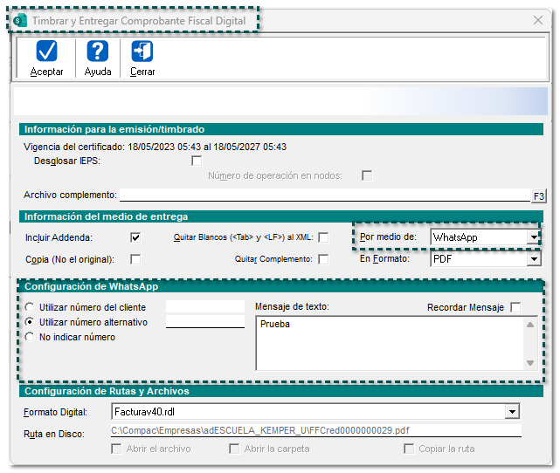Open the Por medio de dropdown
Image resolution: width=560 pixels, height=473 pixels.
(533, 237)
